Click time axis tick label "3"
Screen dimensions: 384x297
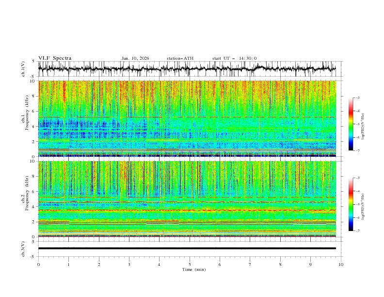(129, 264)
